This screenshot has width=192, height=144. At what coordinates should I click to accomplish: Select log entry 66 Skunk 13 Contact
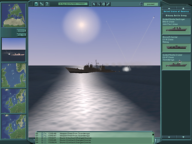94,138
